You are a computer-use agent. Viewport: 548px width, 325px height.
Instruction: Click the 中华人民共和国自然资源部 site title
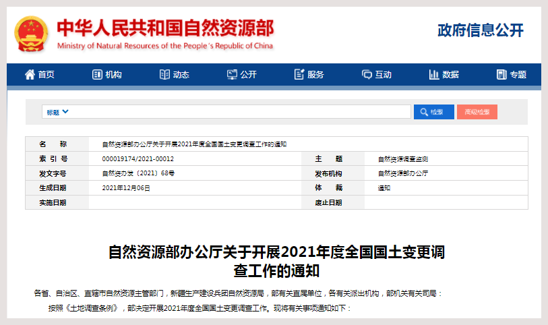(x=165, y=28)
